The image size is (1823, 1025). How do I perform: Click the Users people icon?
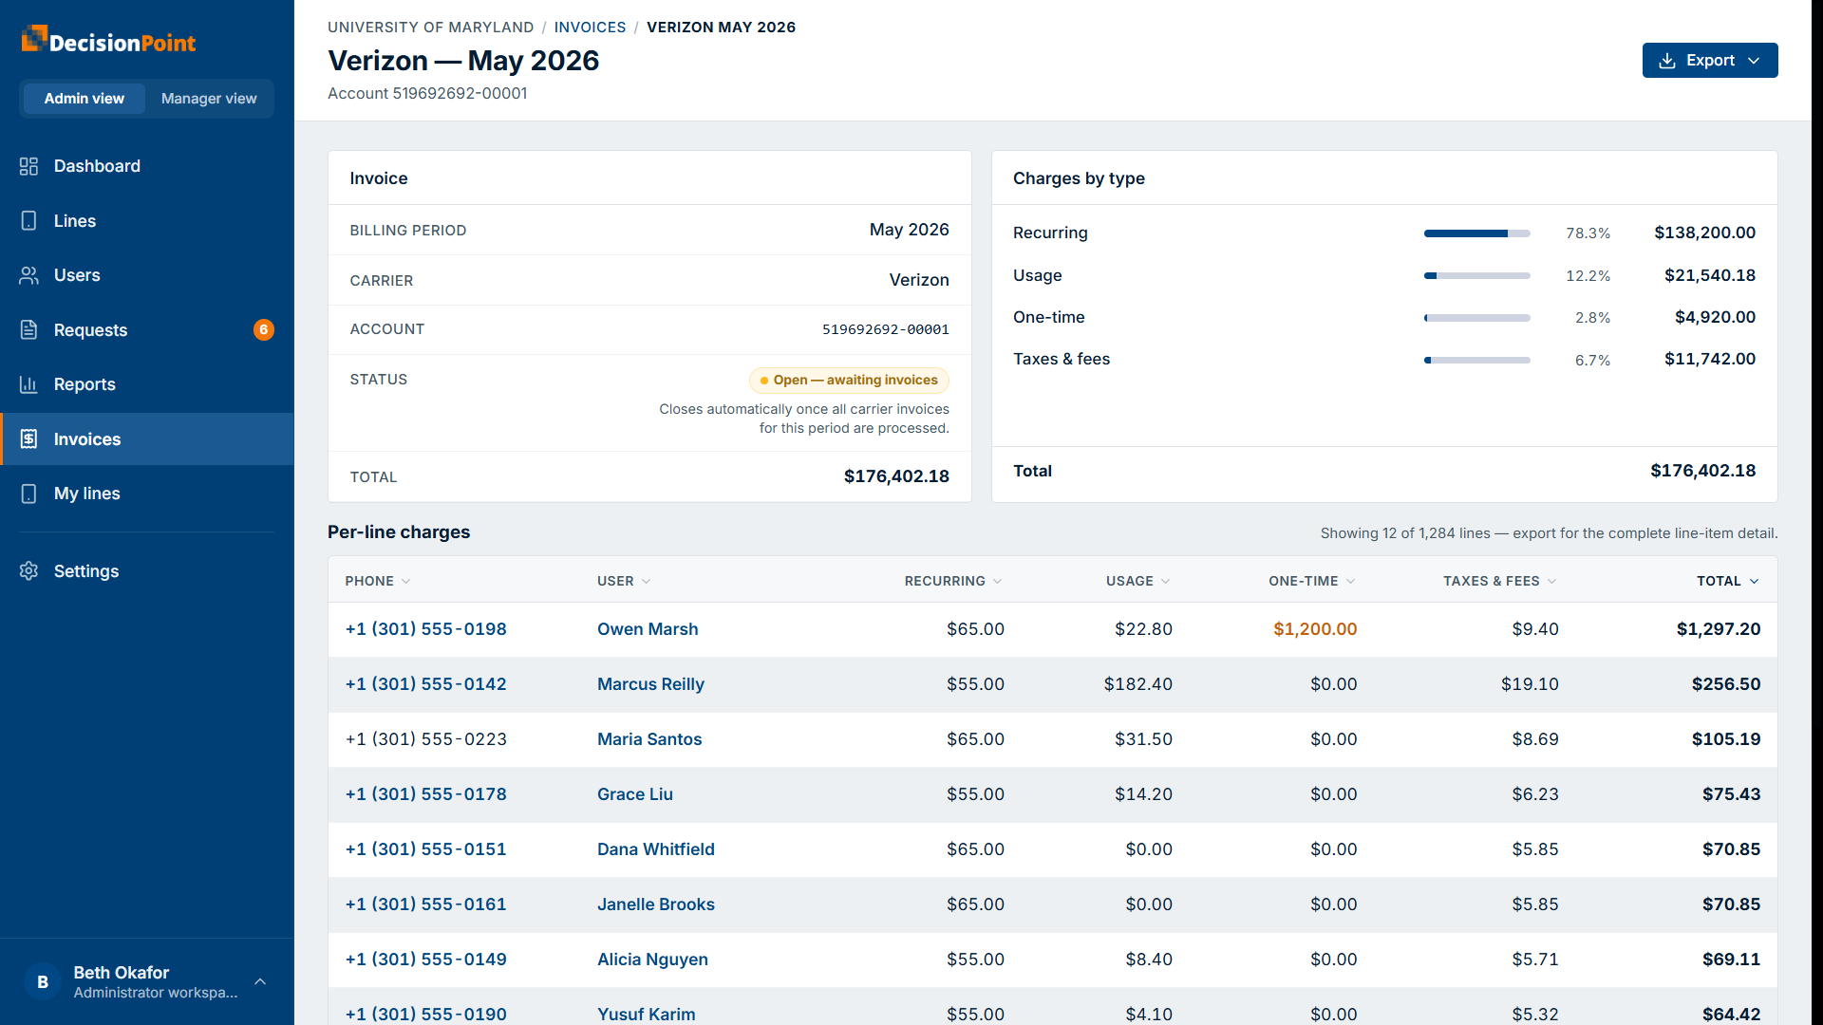(x=28, y=275)
